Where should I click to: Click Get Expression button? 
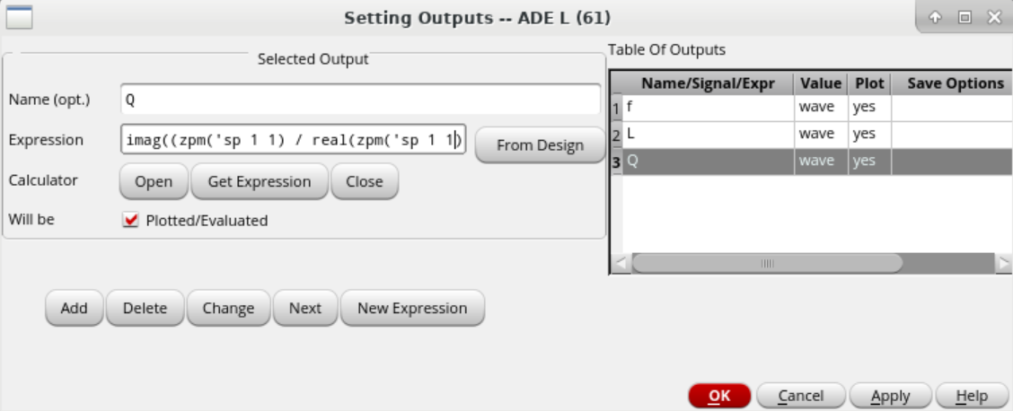260,181
